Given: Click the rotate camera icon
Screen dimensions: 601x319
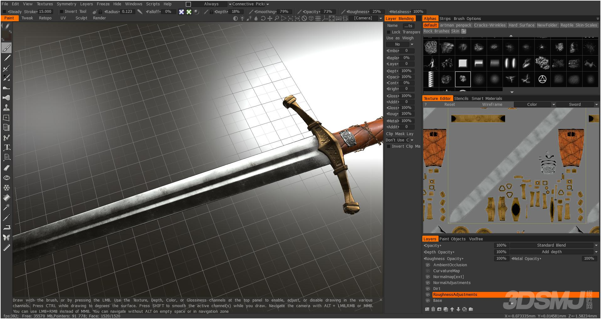Looking at the screenshot, I should 263,18.
